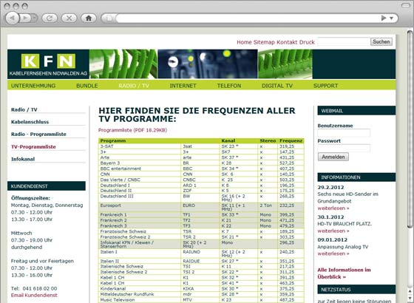Click the Email Kundendienst link
414x303 pixels.
tap(34, 295)
